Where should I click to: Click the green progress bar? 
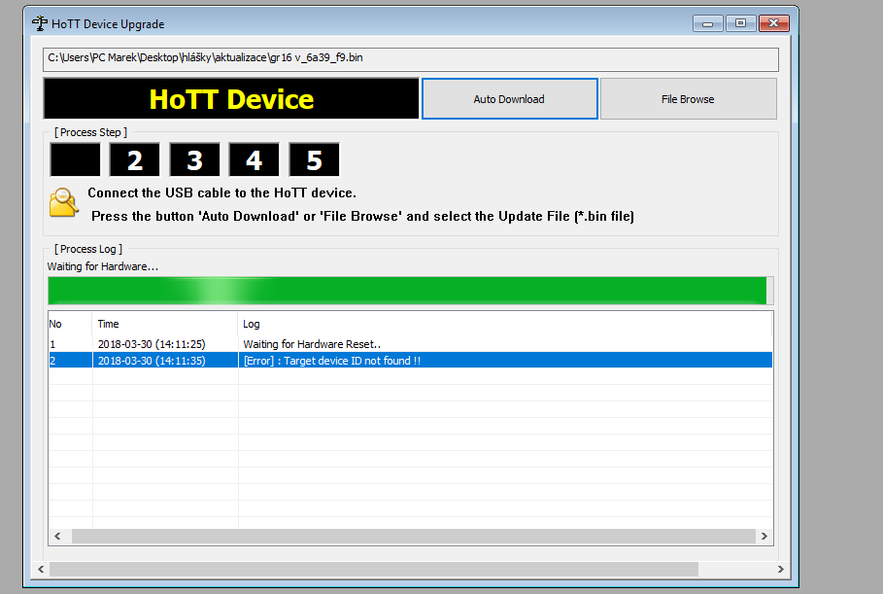pos(408,291)
